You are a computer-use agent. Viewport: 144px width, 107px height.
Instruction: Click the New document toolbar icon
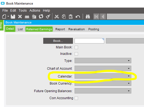4,17
